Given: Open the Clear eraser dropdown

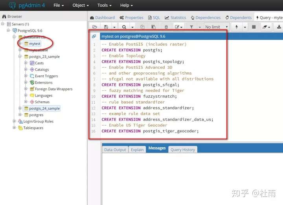Looking at the screenshot, I should pos(266,27).
